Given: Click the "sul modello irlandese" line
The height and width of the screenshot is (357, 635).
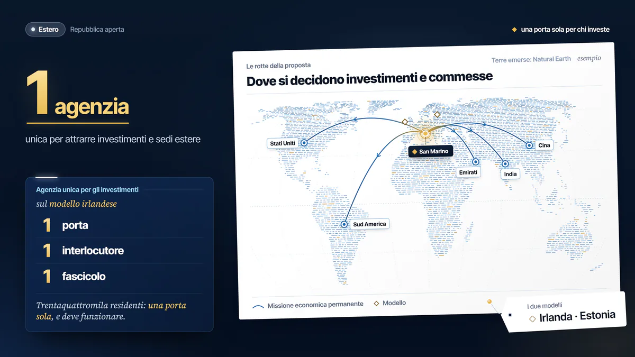Looking at the screenshot, I should (x=76, y=204).
